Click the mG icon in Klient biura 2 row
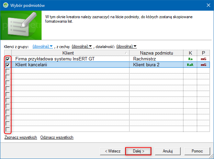Screen dimensions: 214x159 pos(203,65)
